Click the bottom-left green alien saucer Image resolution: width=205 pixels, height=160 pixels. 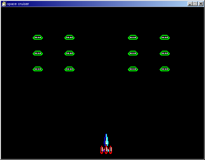click(38, 69)
